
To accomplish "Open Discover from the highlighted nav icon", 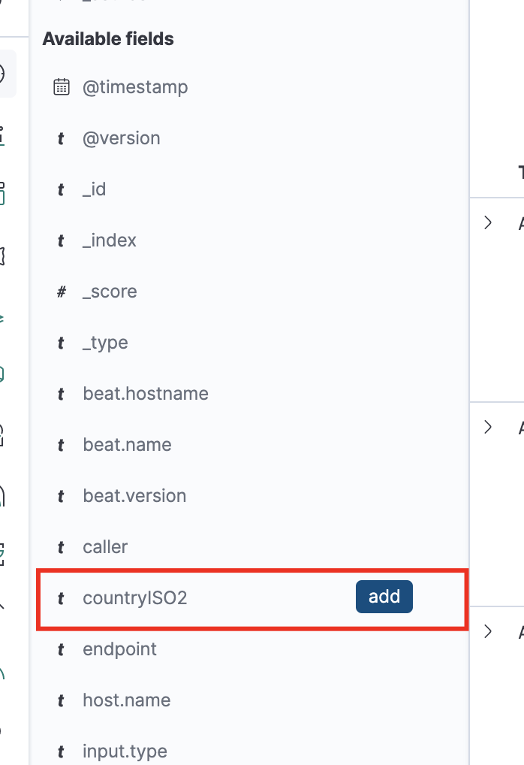I will point(5,74).
